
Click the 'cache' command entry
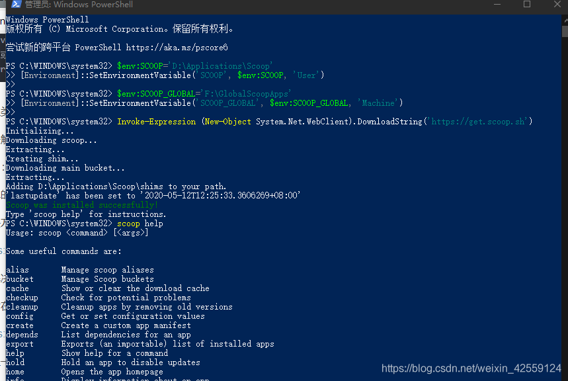tap(17, 288)
